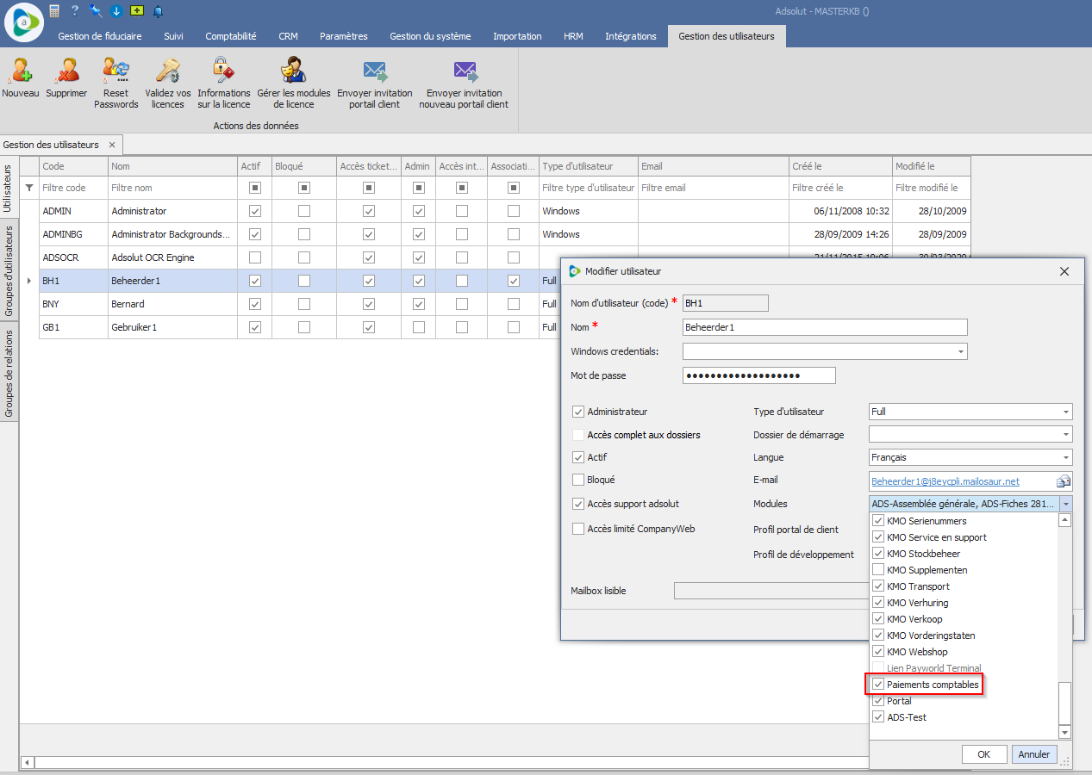
Task: Click the Filtre nom filter box
Action: tap(172, 188)
